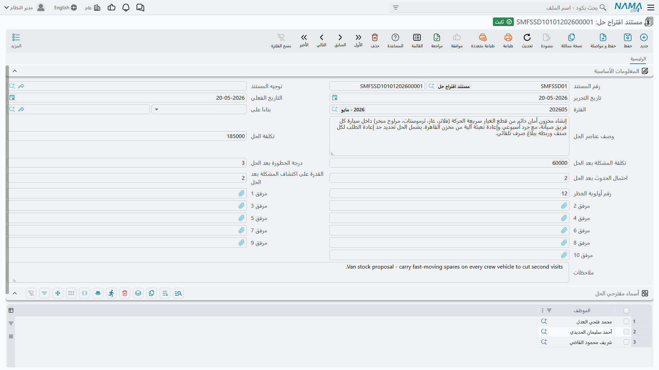Collapse أسماء مقترحي الحل section
Screen dimensions: 659x370
[15, 293]
